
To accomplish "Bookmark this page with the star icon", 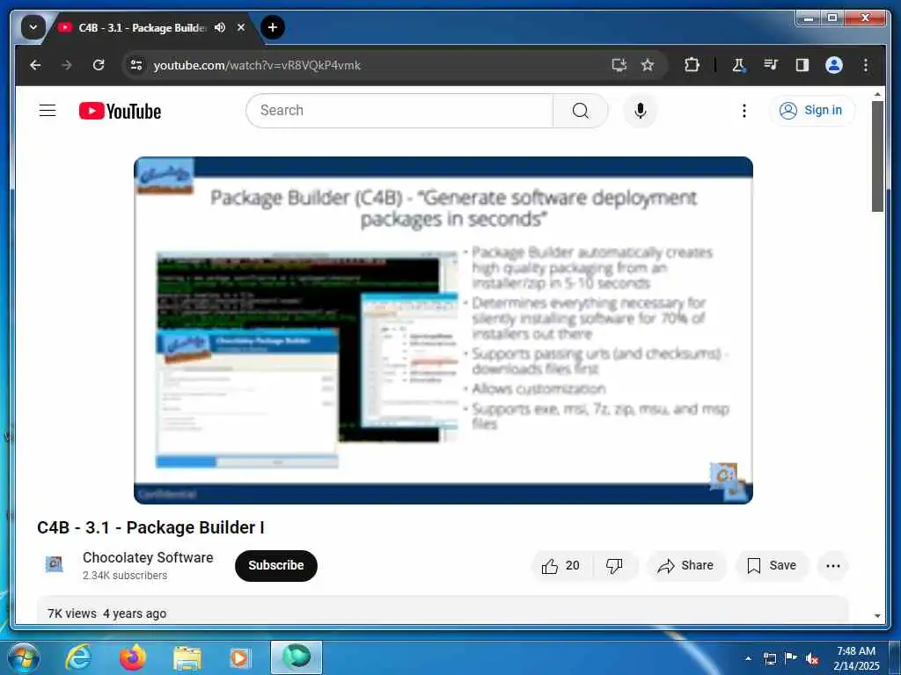I will point(648,65).
